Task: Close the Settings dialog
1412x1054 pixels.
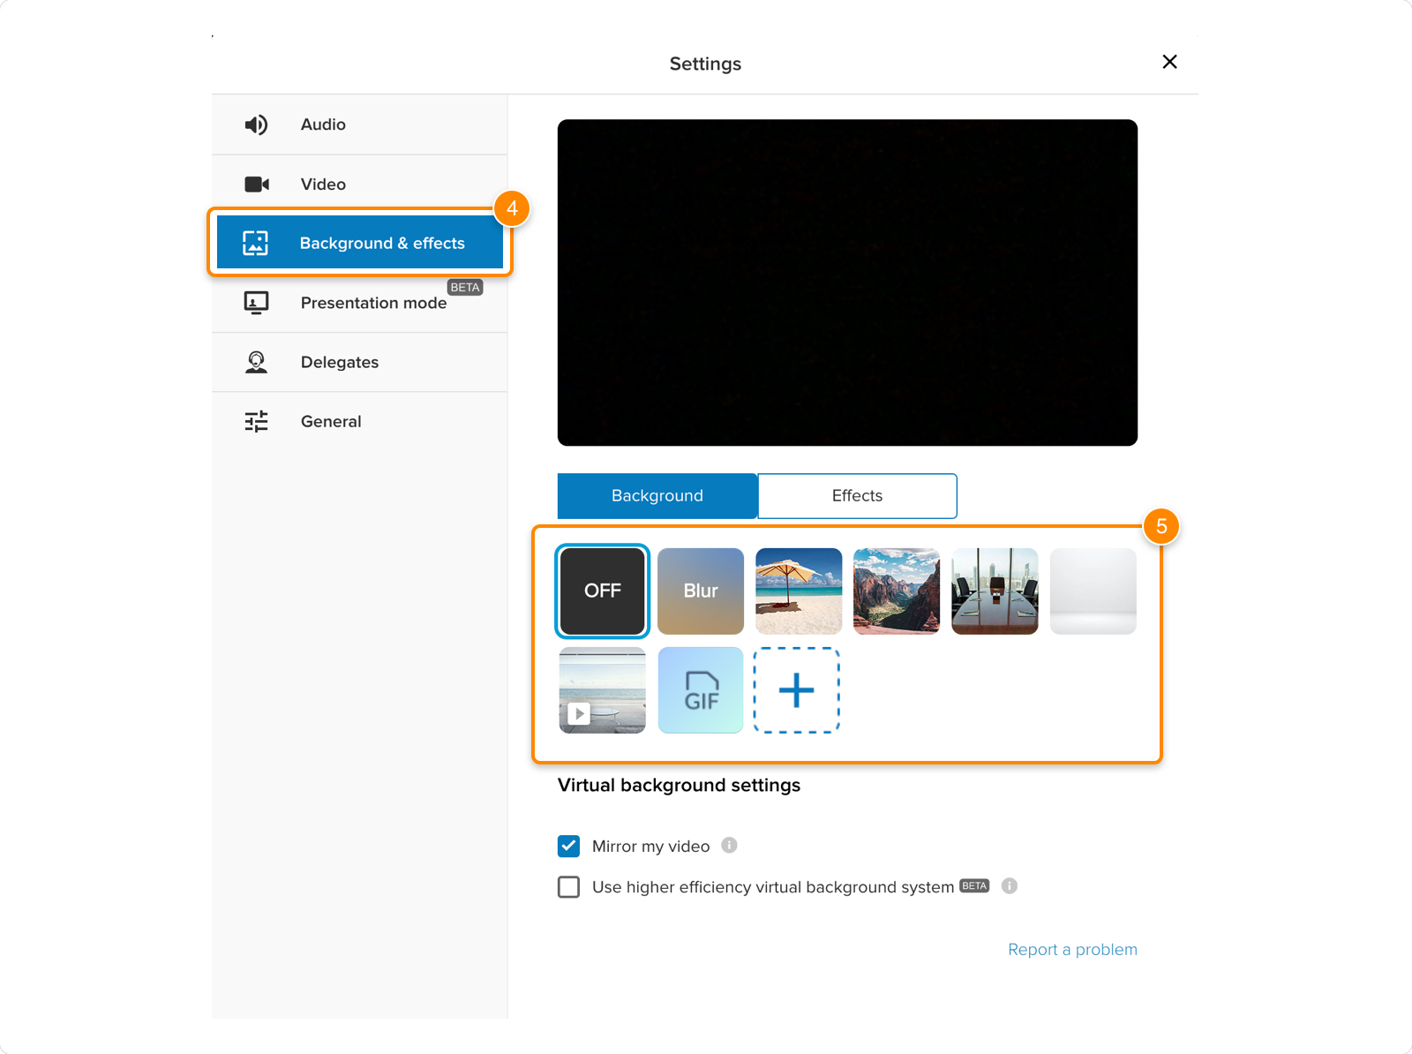Action: 1169,62
